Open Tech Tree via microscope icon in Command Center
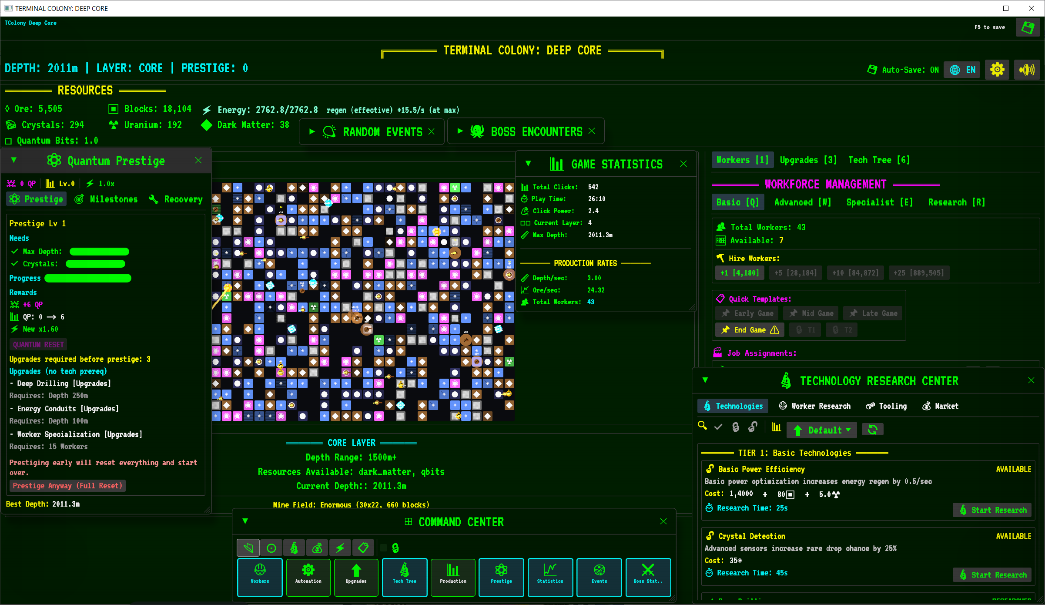1045x605 pixels. pyautogui.click(x=404, y=577)
